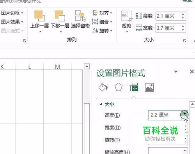Select column L header
Viewport: 195px width, 154px height.
click(30, 67)
